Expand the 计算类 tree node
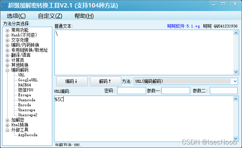This screenshot has height=148, width=242. (x=7, y=60)
